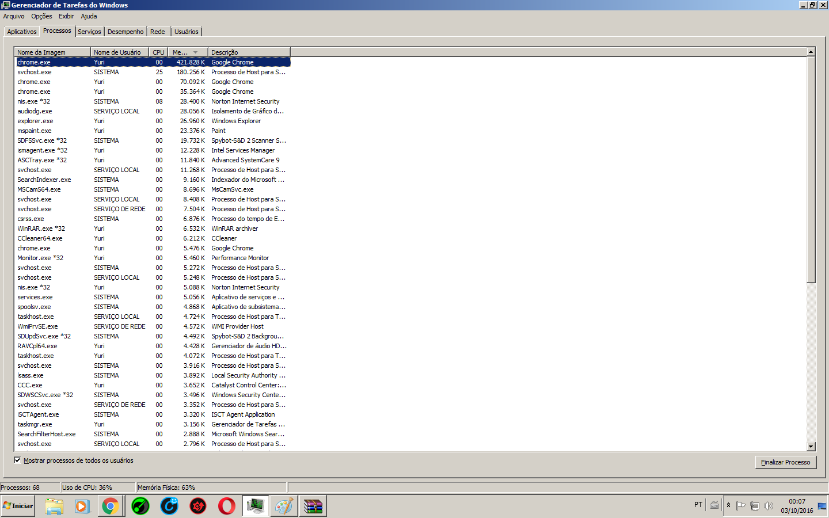The image size is (829, 518).
Task: Open Windows Explorer from the taskbar
Action: pos(54,506)
